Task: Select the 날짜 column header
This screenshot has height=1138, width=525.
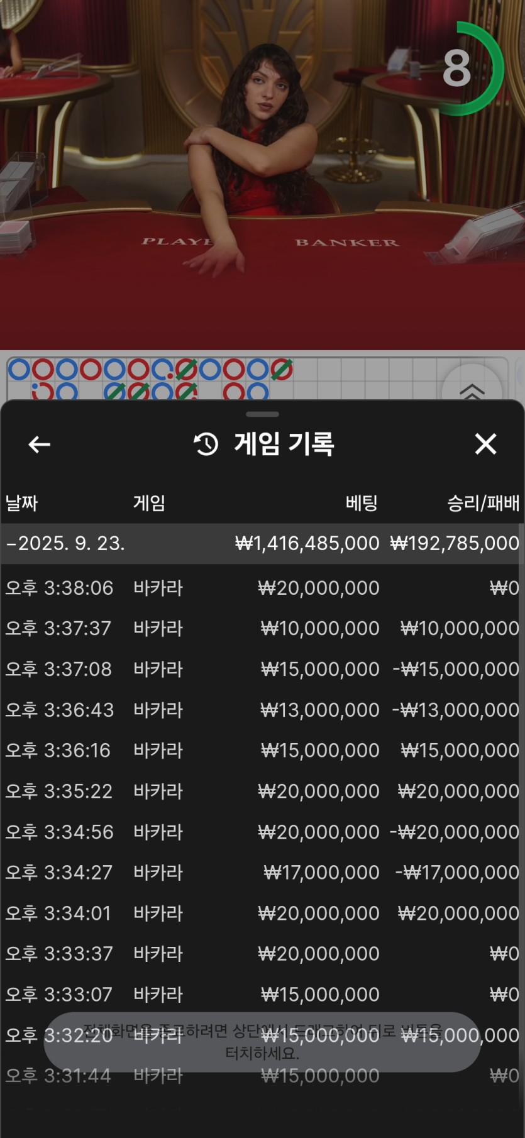Action: (22, 503)
